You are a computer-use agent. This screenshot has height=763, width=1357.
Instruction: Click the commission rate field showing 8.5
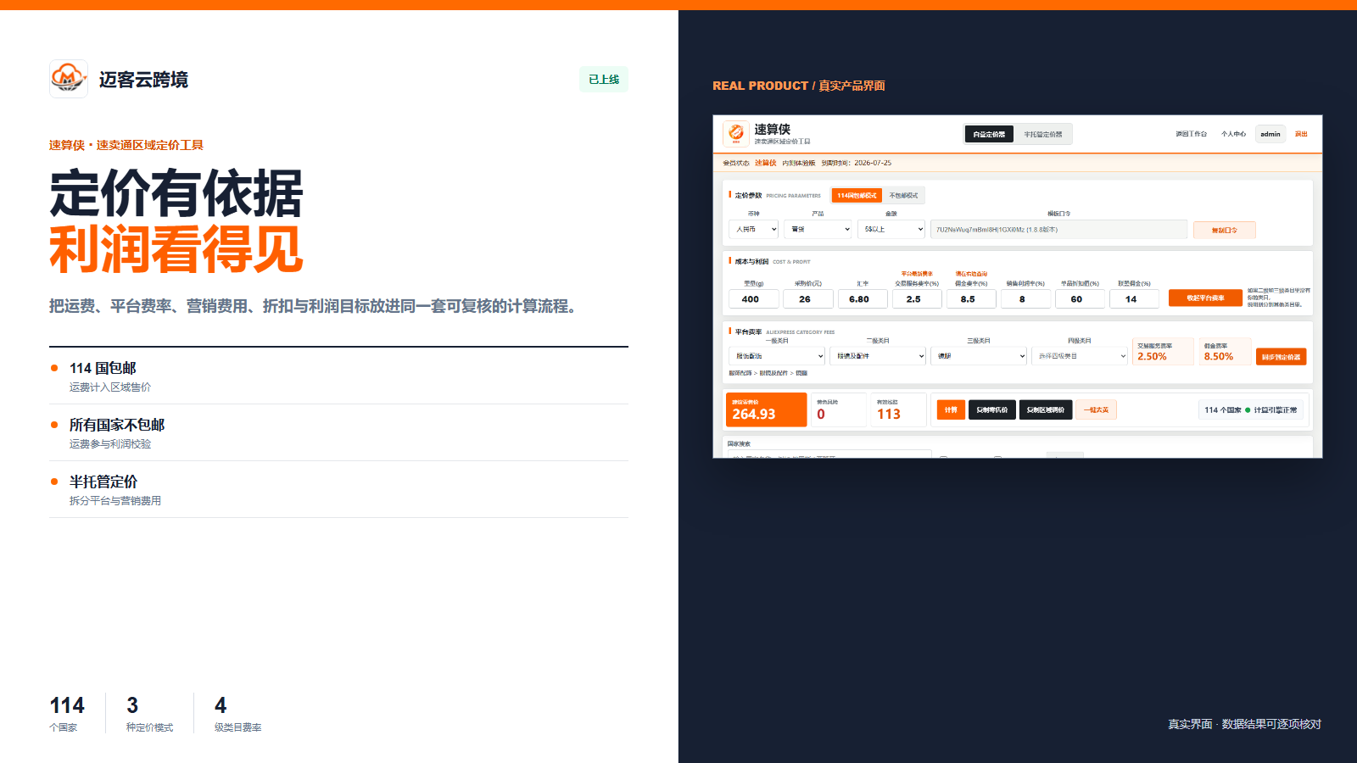click(971, 299)
